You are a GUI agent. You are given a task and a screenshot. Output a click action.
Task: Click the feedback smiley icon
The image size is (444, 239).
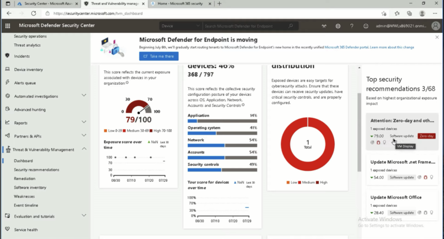[x=366, y=26]
